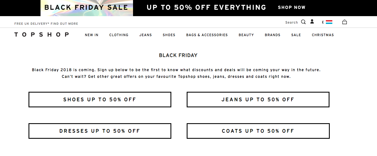Viewport: 377px width, 156px height.
Task: Open the shopping bag icon
Action: point(345,22)
